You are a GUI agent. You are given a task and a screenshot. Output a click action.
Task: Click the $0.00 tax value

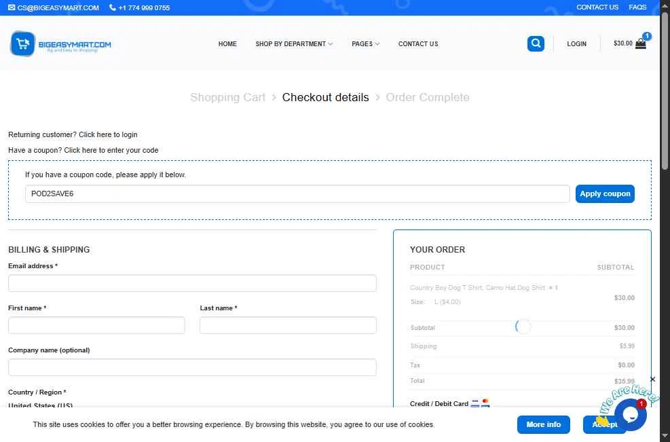tap(626, 365)
